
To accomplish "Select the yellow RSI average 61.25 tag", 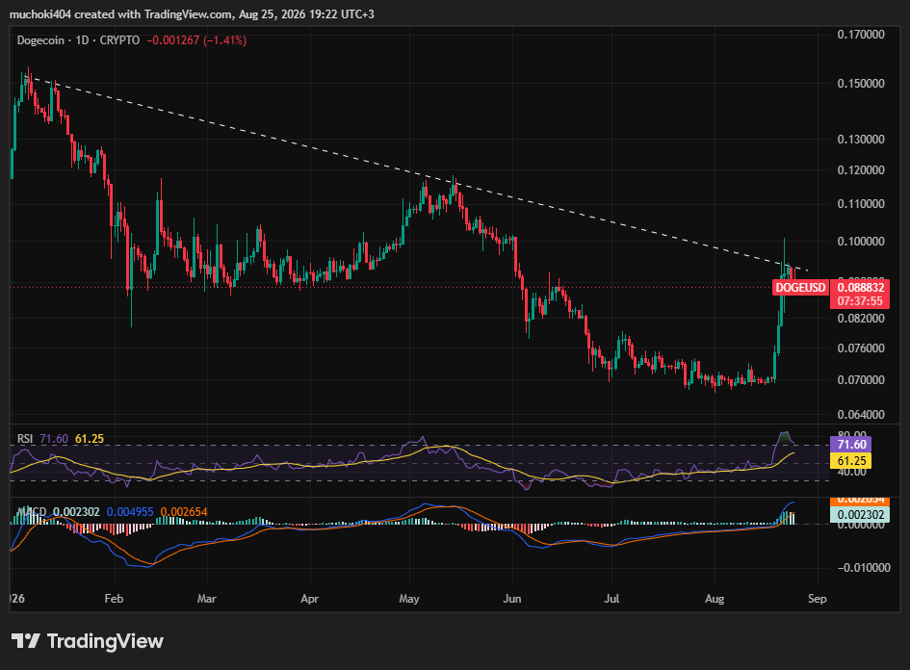I will (x=851, y=461).
